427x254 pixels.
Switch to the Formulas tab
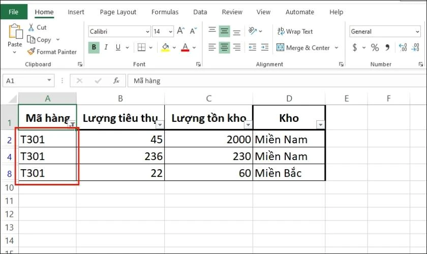point(165,12)
